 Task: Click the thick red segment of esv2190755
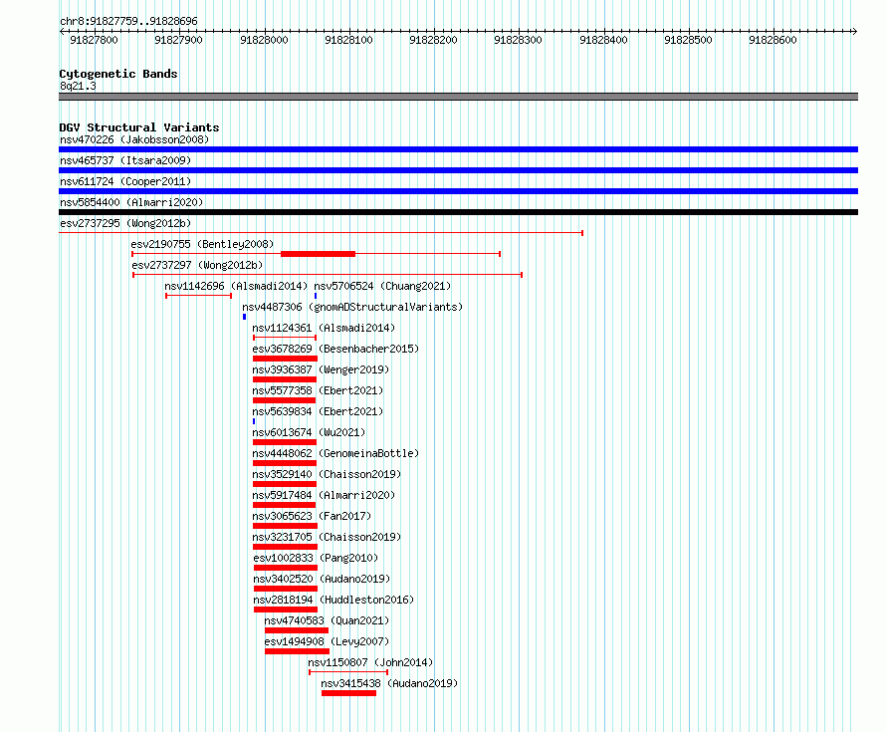coord(319,254)
